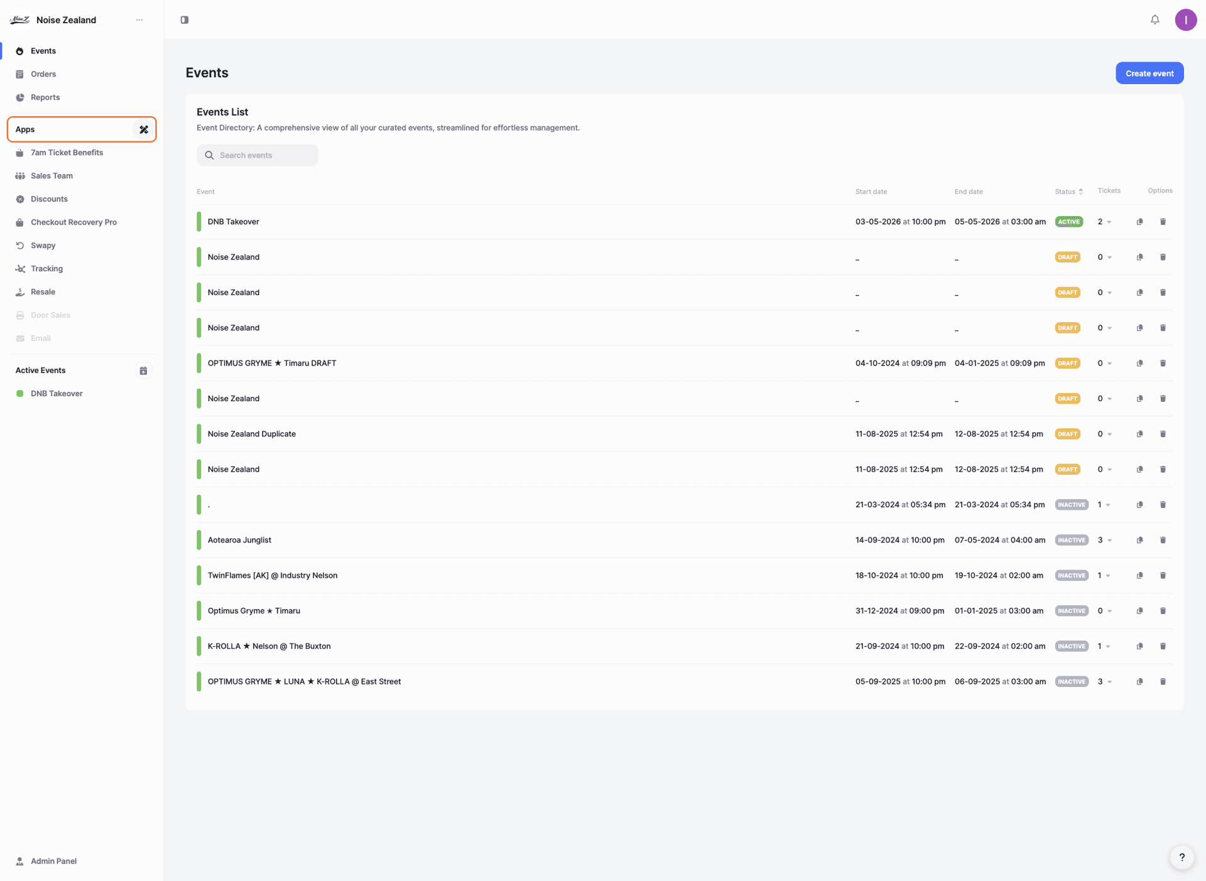Delete the Noise Zealand Duplicate event
The width and height of the screenshot is (1206, 881).
[1163, 434]
